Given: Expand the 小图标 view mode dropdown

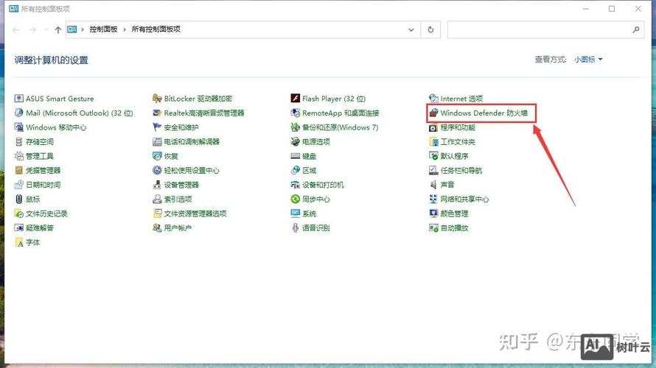Looking at the screenshot, I should [588, 60].
